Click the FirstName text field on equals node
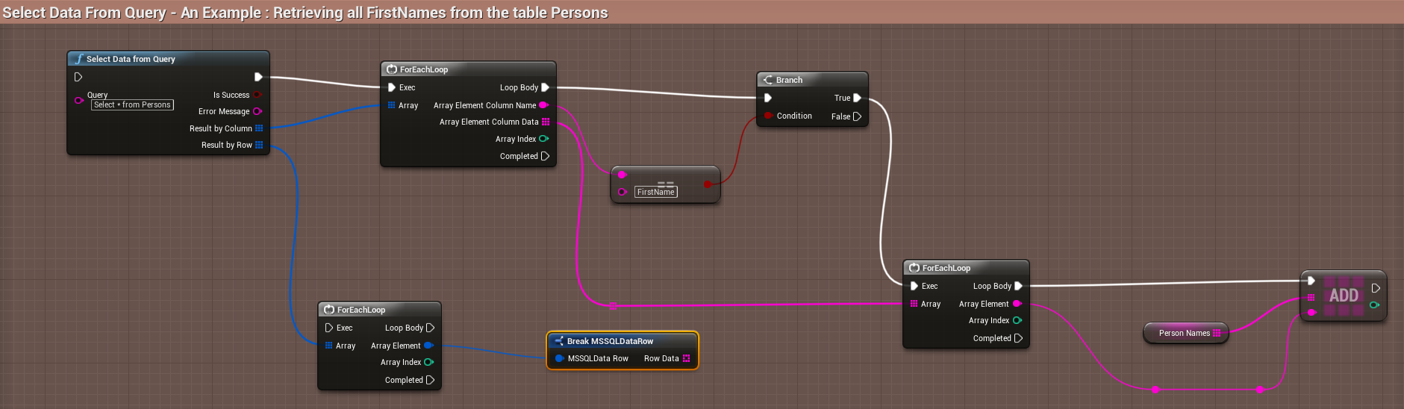Viewport: 1404px width, 409px height. coord(656,192)
